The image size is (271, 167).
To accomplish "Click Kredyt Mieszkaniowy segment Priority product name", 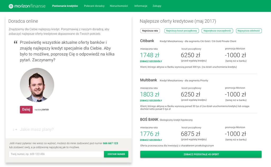I will pyautogui.click(x=184, y=80).
